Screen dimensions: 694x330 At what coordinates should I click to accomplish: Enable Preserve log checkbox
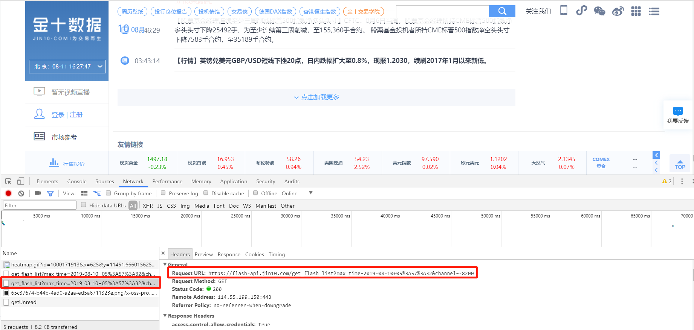[x=163, y=193]
